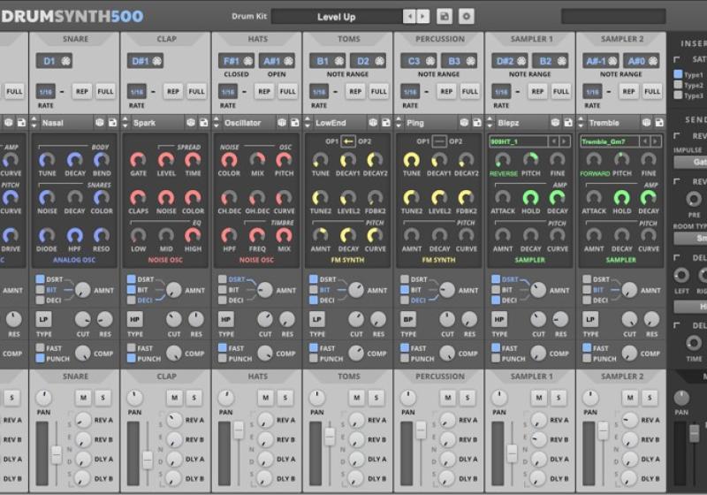Screen dimensions: 707x495
Task: Click the save drum kit icon
Action: click(x=445, y=17)
